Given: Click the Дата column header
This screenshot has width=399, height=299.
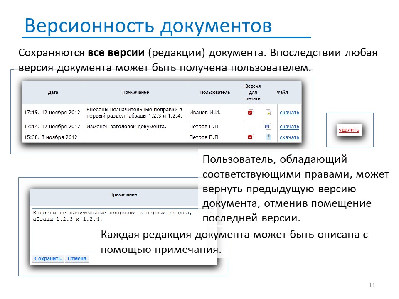Looking at the screenshot, I should tap(53, 92).
